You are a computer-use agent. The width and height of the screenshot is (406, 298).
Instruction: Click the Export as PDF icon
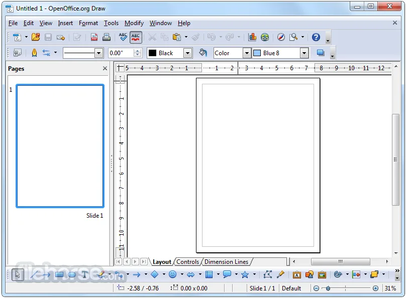click(x=94, y=37)
